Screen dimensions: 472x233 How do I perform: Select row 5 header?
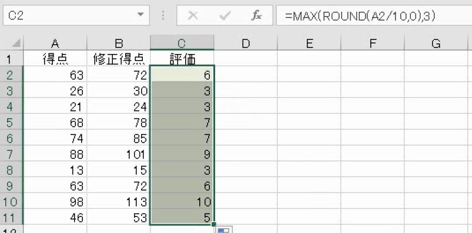click(11, 122)
